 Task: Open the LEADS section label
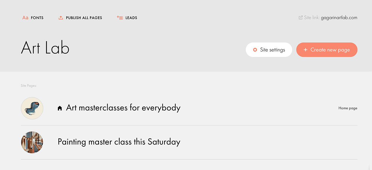point(131,18)
